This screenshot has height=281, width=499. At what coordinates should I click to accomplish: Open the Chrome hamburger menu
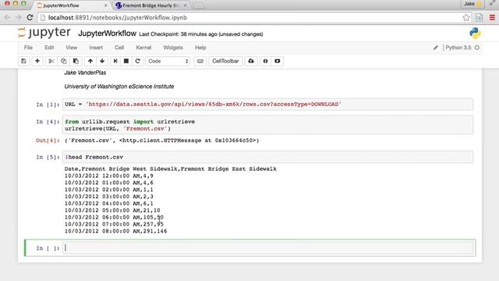click(492, 17)
